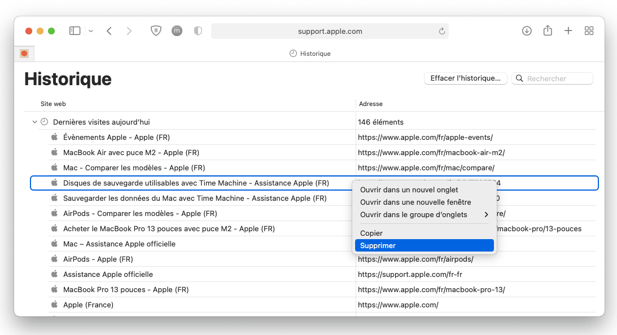Select the Mac - Comparer les modèles row
The height and width of the screenshot is (335, 617).
click(314, 168)
